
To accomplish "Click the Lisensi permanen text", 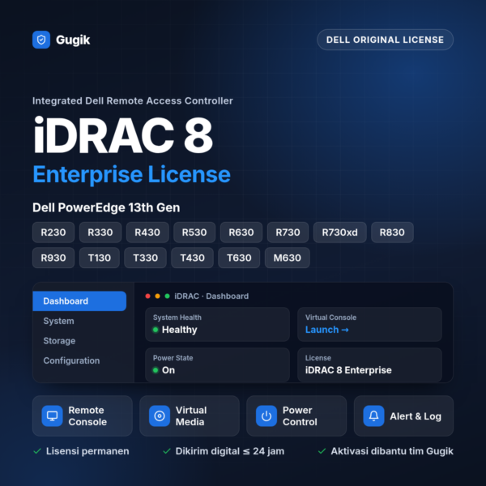I will pos(87,451).
